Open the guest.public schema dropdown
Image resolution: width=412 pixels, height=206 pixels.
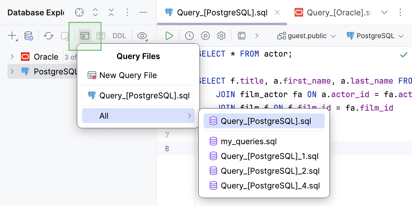(306, 36)
